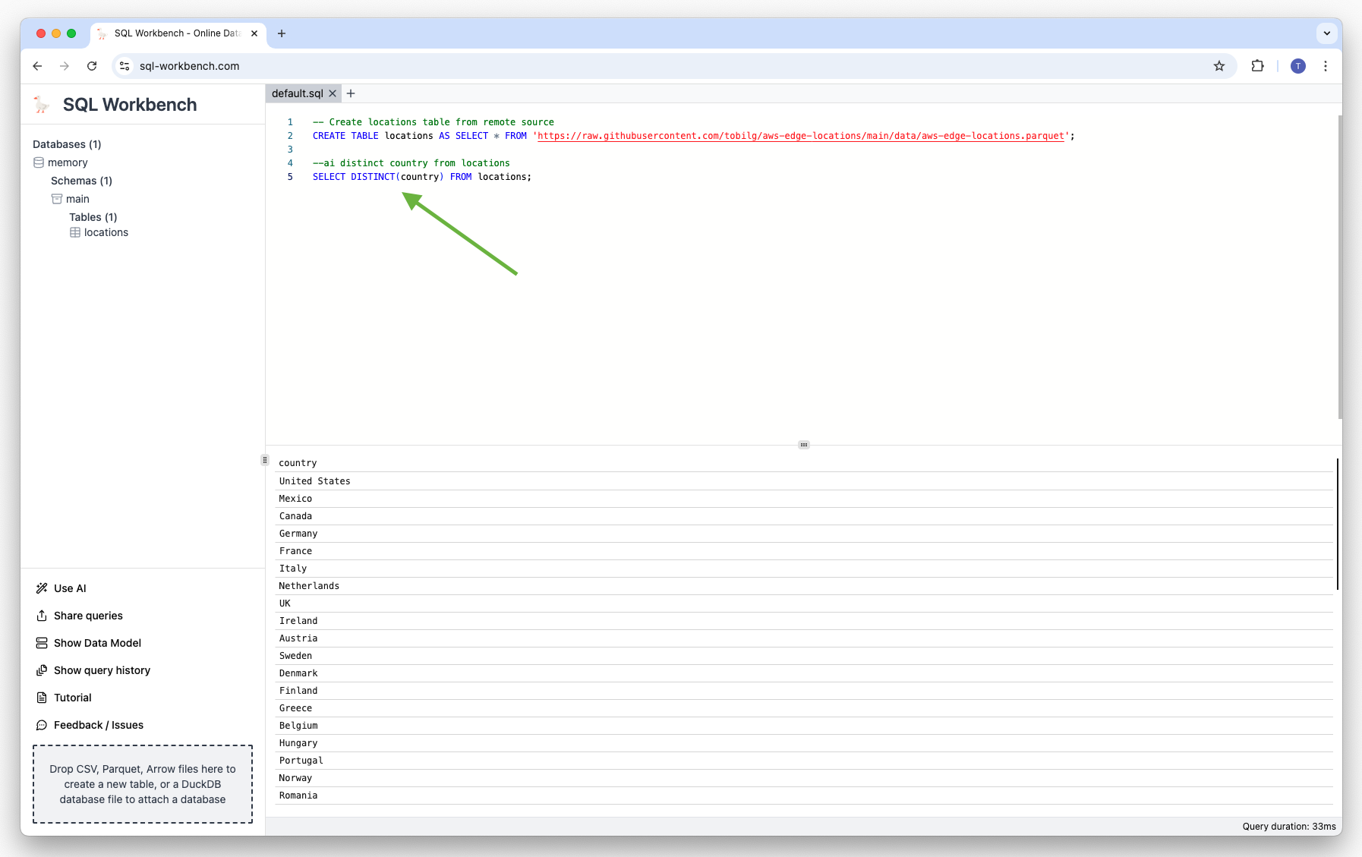Image resolution: width=1362 pixels, height=857 pixels.
Task: Select the memory database icon in sidebar
Action: point(39,162)
